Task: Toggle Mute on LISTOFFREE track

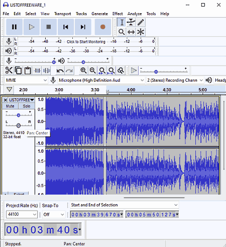Action: (10, 106)
